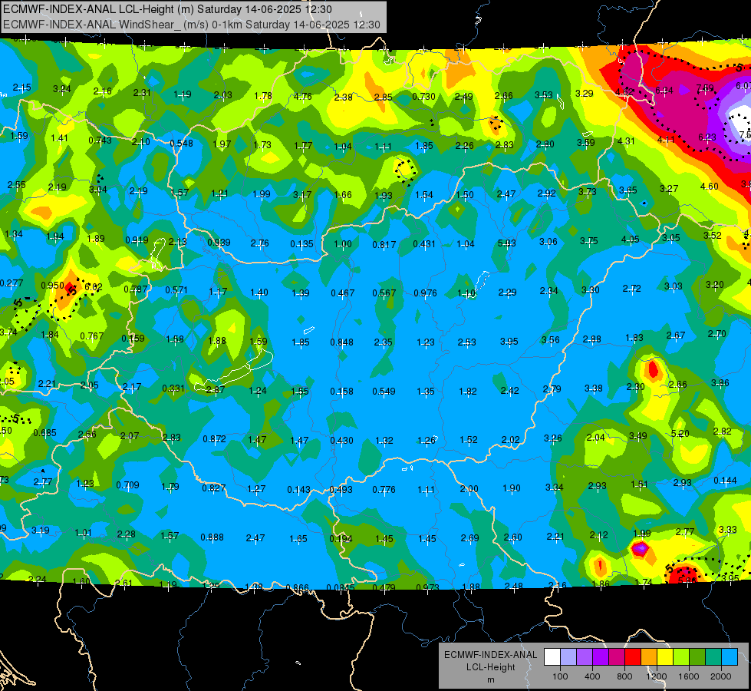Click wind shear value 0.430

[x=342, y=440]
